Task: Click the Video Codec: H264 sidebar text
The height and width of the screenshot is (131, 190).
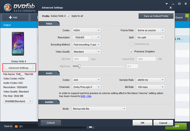Action: click(x=14, y=79)
